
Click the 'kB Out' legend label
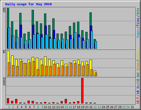tap(138, 77)
